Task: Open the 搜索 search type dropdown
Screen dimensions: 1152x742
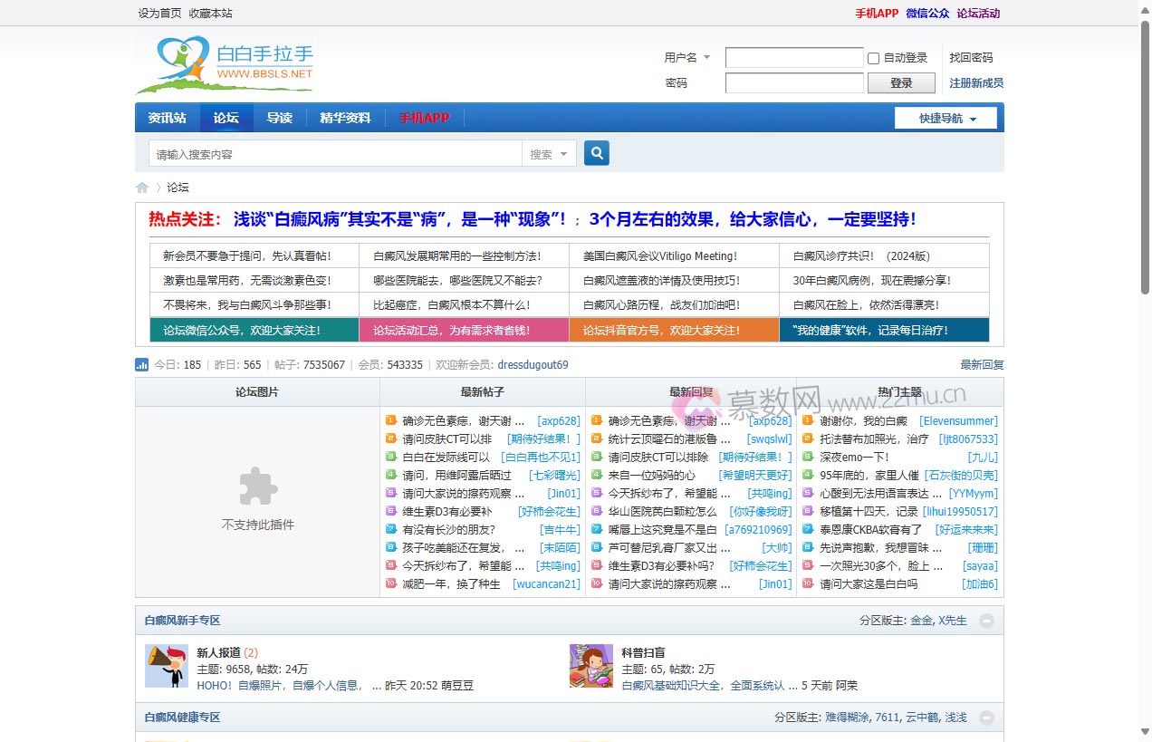Action: pyautogui.click(x=549, y=153)
